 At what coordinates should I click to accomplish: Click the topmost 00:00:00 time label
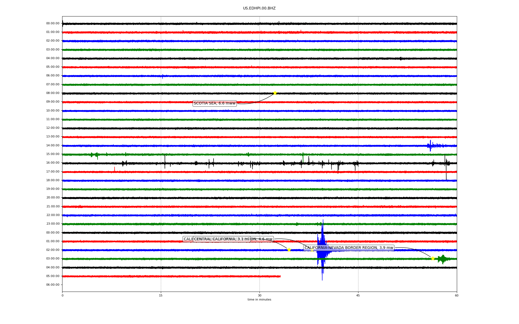[x=53, y=23]
